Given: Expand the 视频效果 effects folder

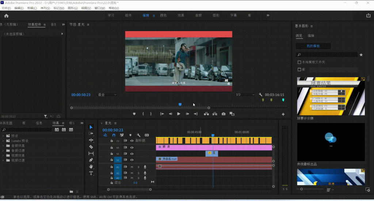Looking at the screenshot, I should (x=4, y=155).
